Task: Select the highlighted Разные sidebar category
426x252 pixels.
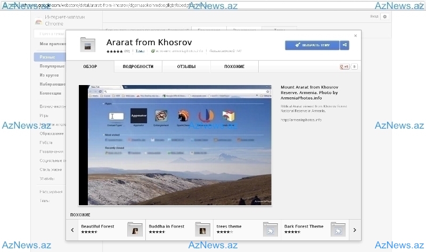Action: (50, 57)
